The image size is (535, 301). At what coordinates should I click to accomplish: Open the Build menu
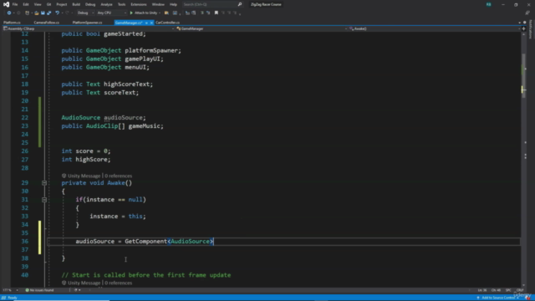coord(76,4)
